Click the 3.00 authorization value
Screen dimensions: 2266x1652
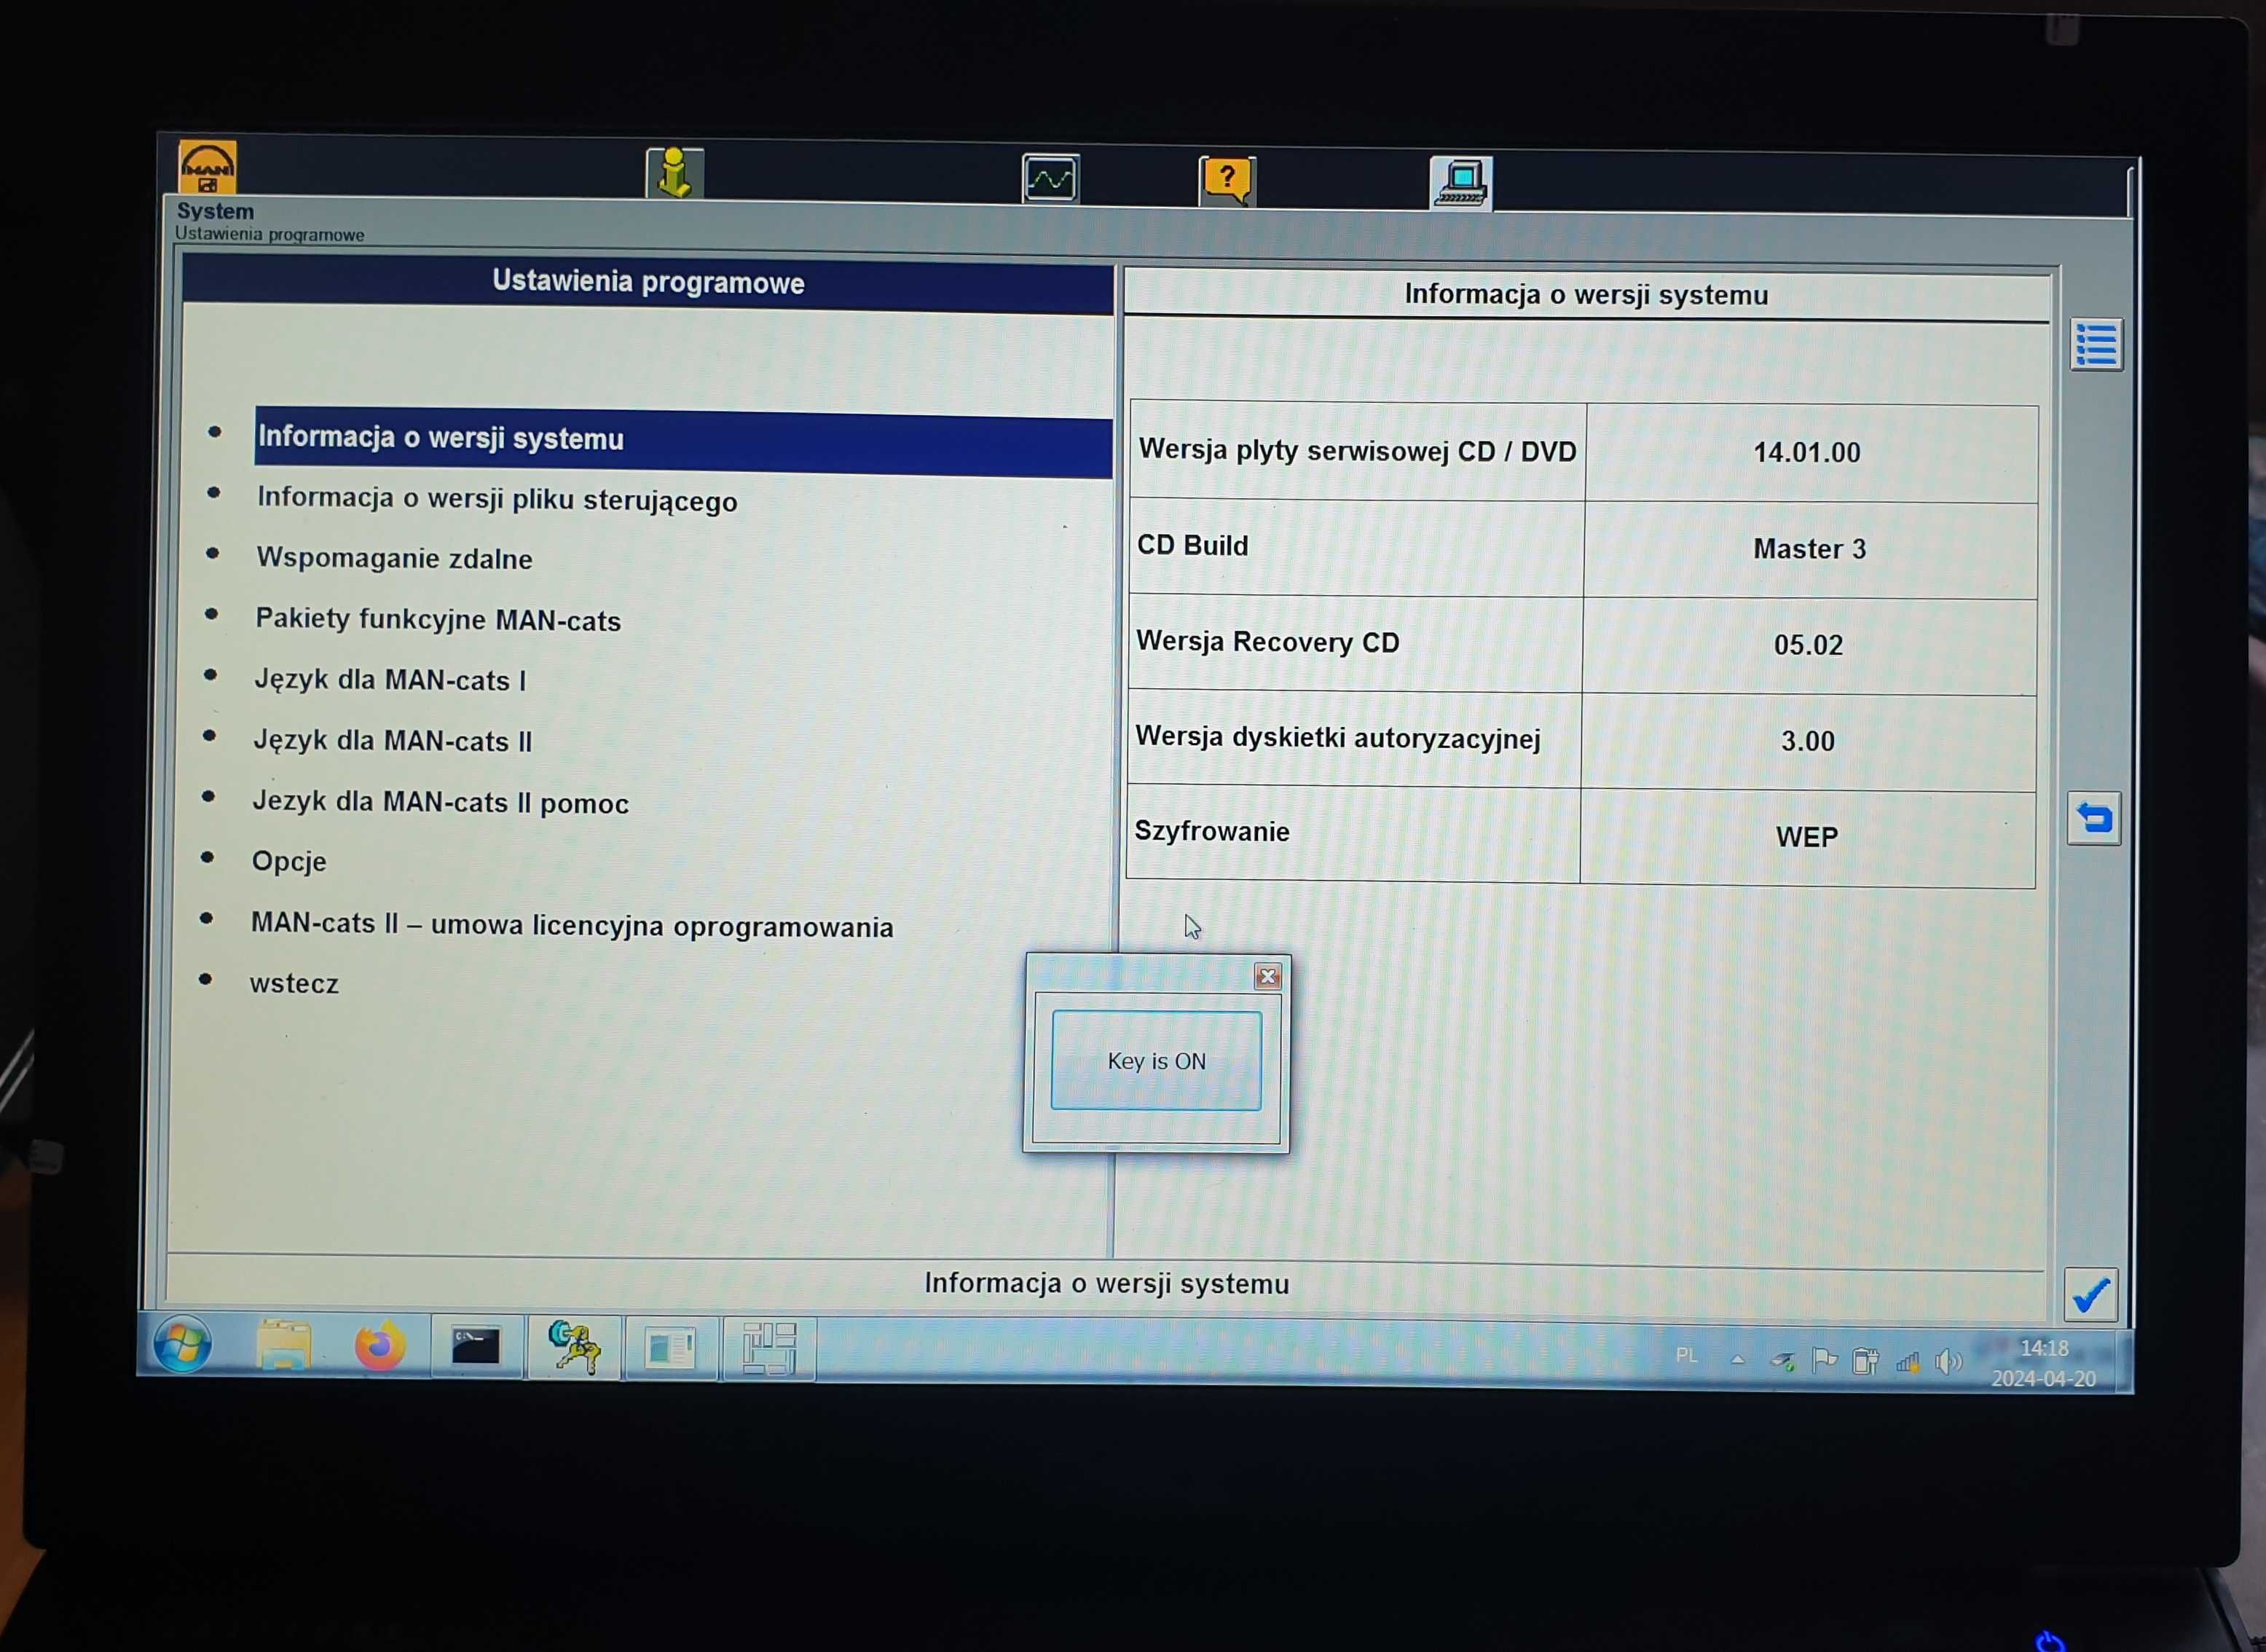[1808, 741]
